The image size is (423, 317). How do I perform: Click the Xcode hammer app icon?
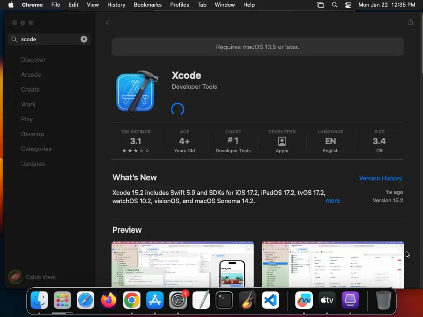pos(137,92)
